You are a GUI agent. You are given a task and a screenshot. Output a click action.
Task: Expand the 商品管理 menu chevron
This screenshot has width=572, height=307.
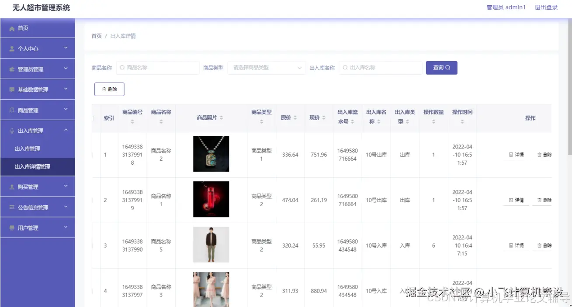point(66,110)
